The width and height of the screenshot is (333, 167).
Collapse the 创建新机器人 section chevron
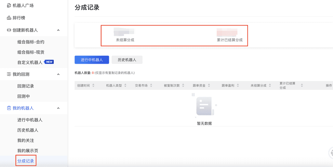click(x=59, y=30)
